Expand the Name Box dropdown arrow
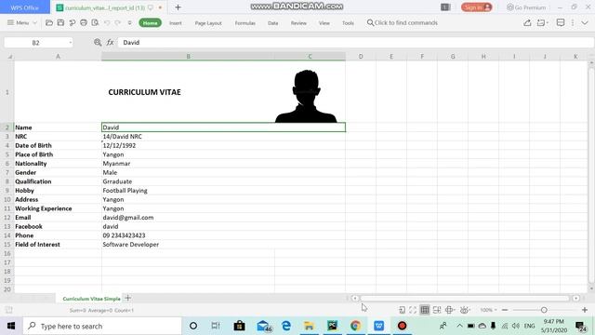The height and width of the screenshot is (335, 595). click(x=71, y=43)
